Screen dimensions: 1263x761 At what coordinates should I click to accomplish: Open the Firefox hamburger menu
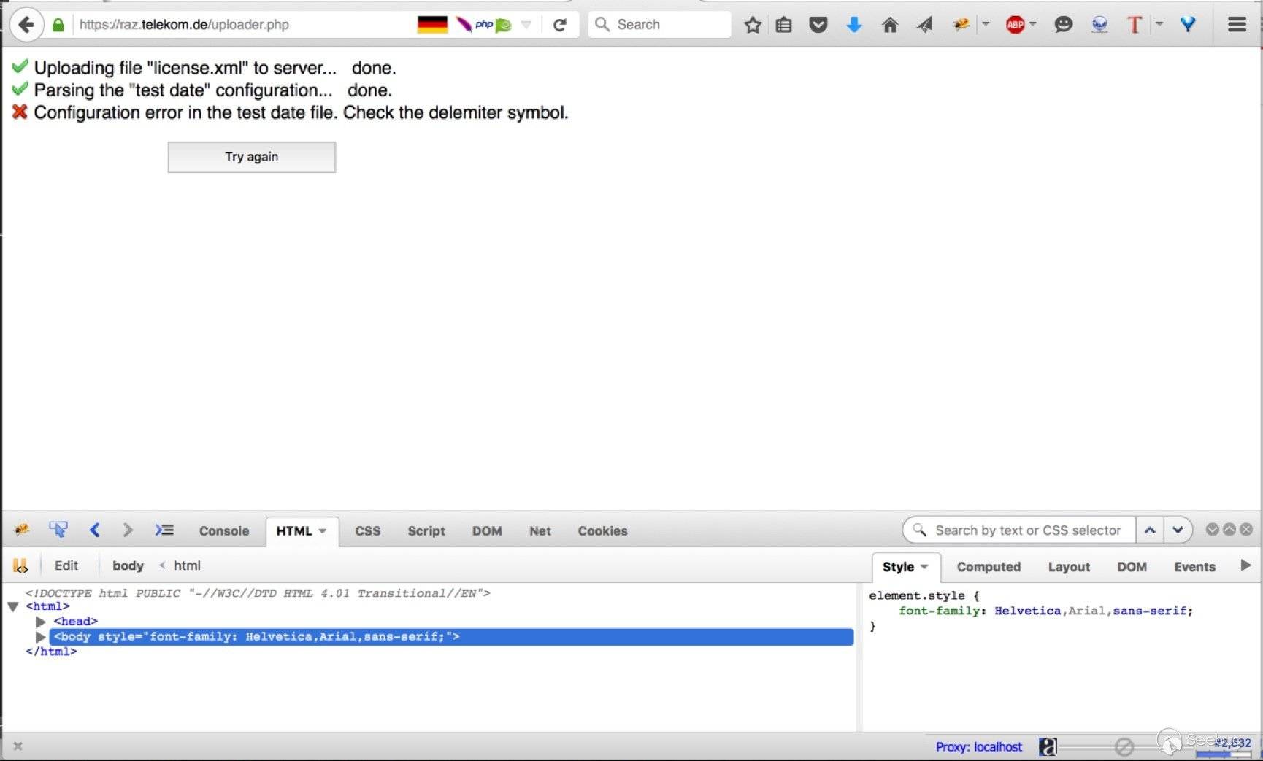pyautogui.click(x=1237, y=25)
